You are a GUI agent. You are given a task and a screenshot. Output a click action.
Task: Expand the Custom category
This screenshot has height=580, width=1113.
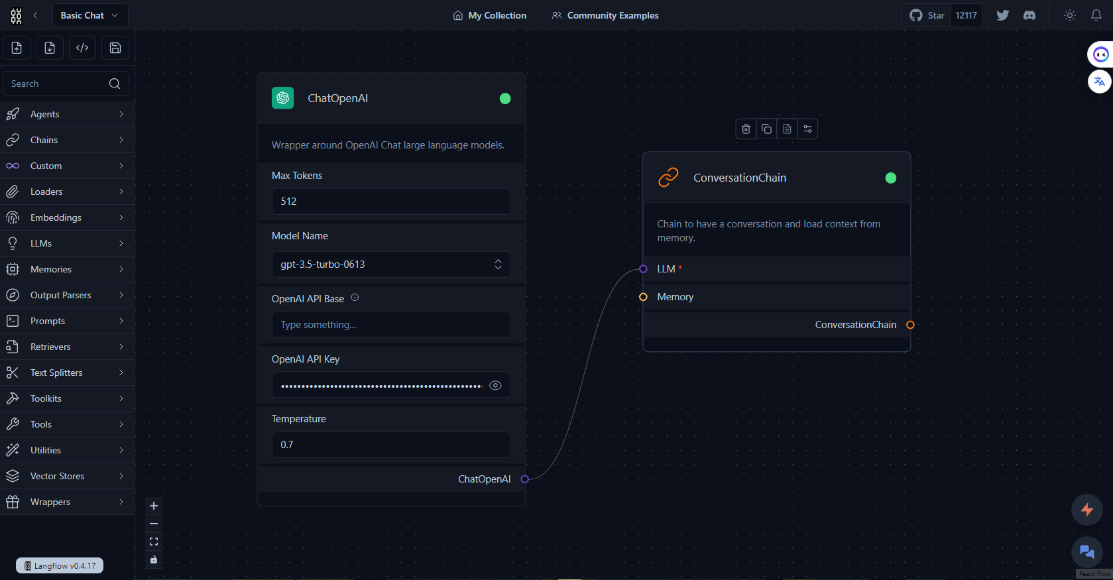click(x=67, y=166)
